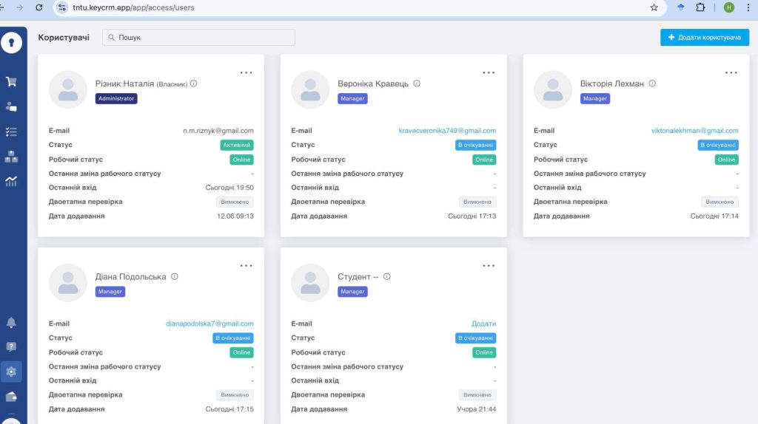
Task: Click the kravecveronika749@gmail.com email link
Action: tap(447, 131)
